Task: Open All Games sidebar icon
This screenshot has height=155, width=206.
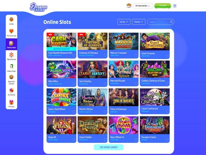Action: coord(11,90)
